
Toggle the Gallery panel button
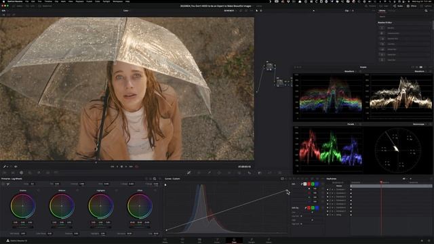pyautogui.click(x=18, y=6)
